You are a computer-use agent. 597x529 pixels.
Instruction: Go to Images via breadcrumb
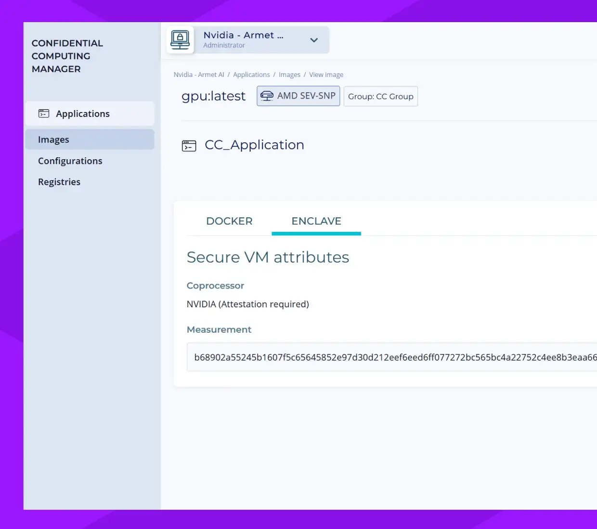(289, 75)
